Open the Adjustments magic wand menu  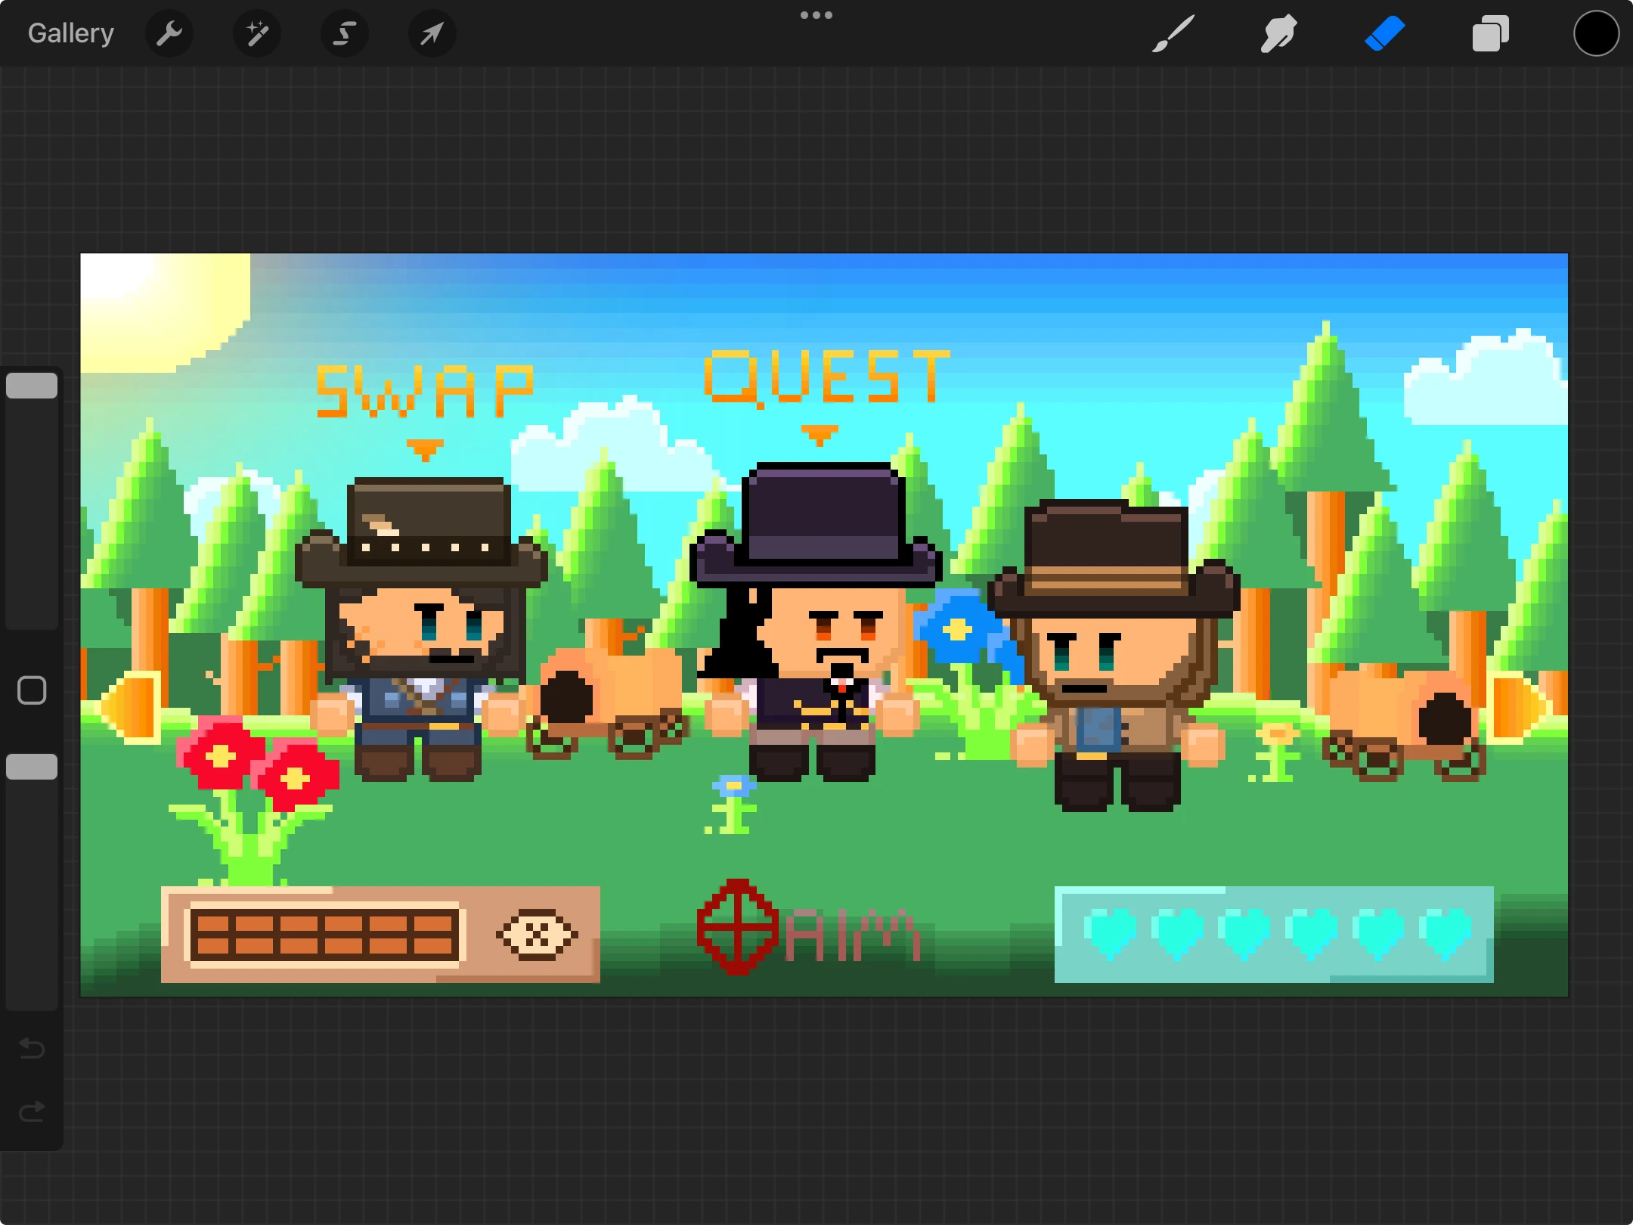(257, 33)
